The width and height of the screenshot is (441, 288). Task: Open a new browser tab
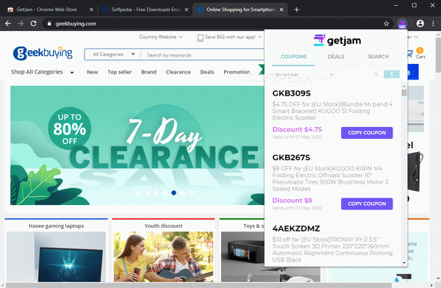(x=296, y=10)
